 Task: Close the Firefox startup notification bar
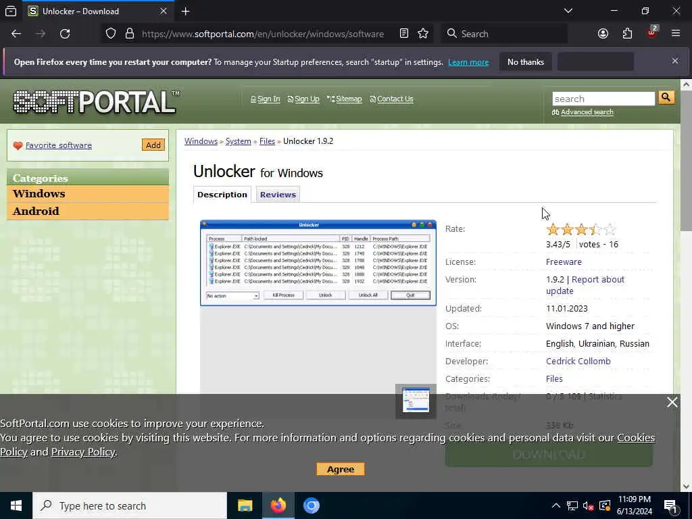coord(675,61)
